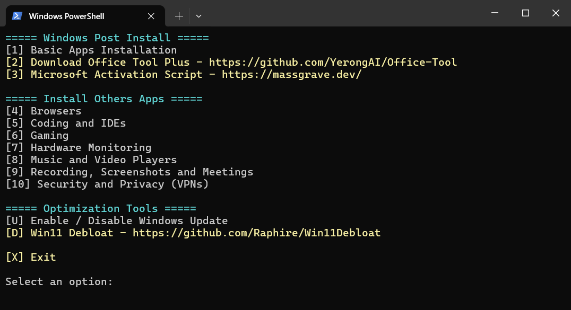This screenshot has width=571, height=310.
Task: Close the terminal window
Action: click(x=556, y=13)
